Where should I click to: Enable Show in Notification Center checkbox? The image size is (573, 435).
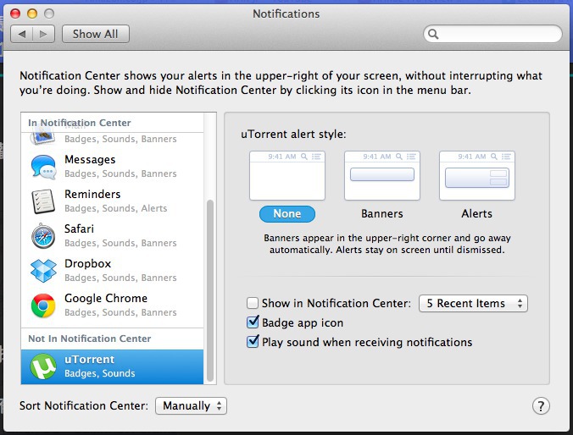coord(253,304)
